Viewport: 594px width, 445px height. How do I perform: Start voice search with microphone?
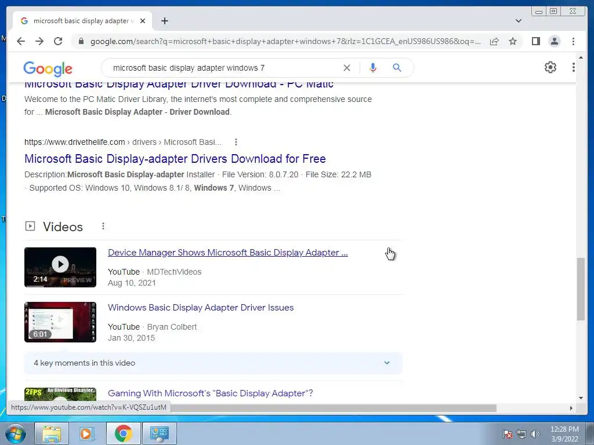pos(373,68)
